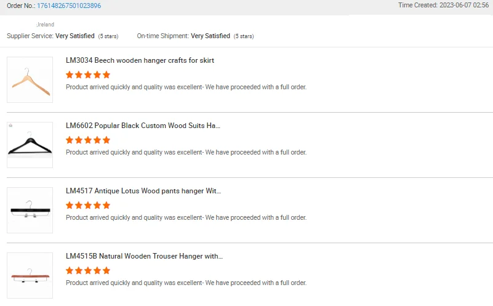The width and height of the screenshot is (493, 306).
Task: Select the natural wooden trouser hanger thumbnail
Action: click(30, 276)
